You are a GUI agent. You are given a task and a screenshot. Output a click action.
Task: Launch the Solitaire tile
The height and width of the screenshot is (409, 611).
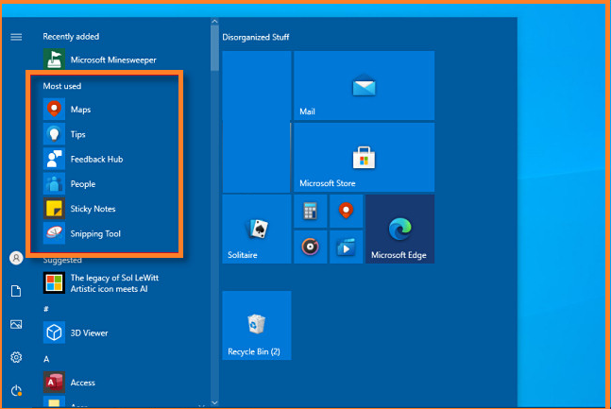coord(257,230)
